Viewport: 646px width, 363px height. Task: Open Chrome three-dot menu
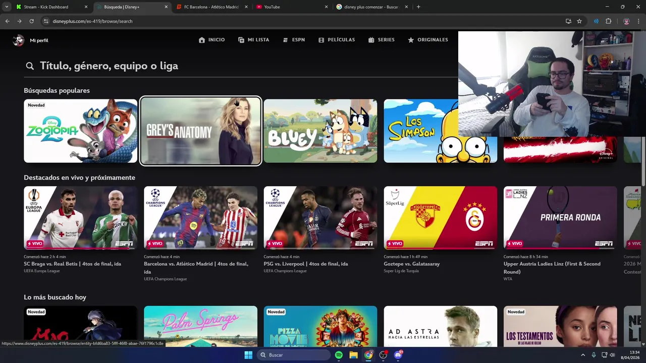pyautogui.click(x=639, y=21)
